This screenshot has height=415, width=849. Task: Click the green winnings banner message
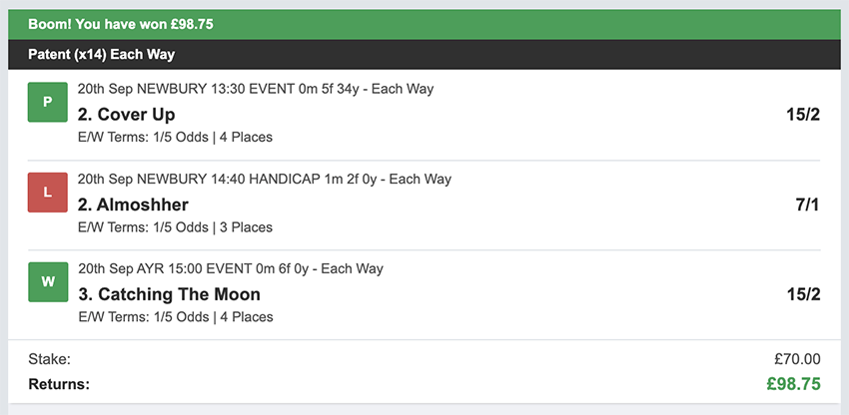tap(120, 24)
